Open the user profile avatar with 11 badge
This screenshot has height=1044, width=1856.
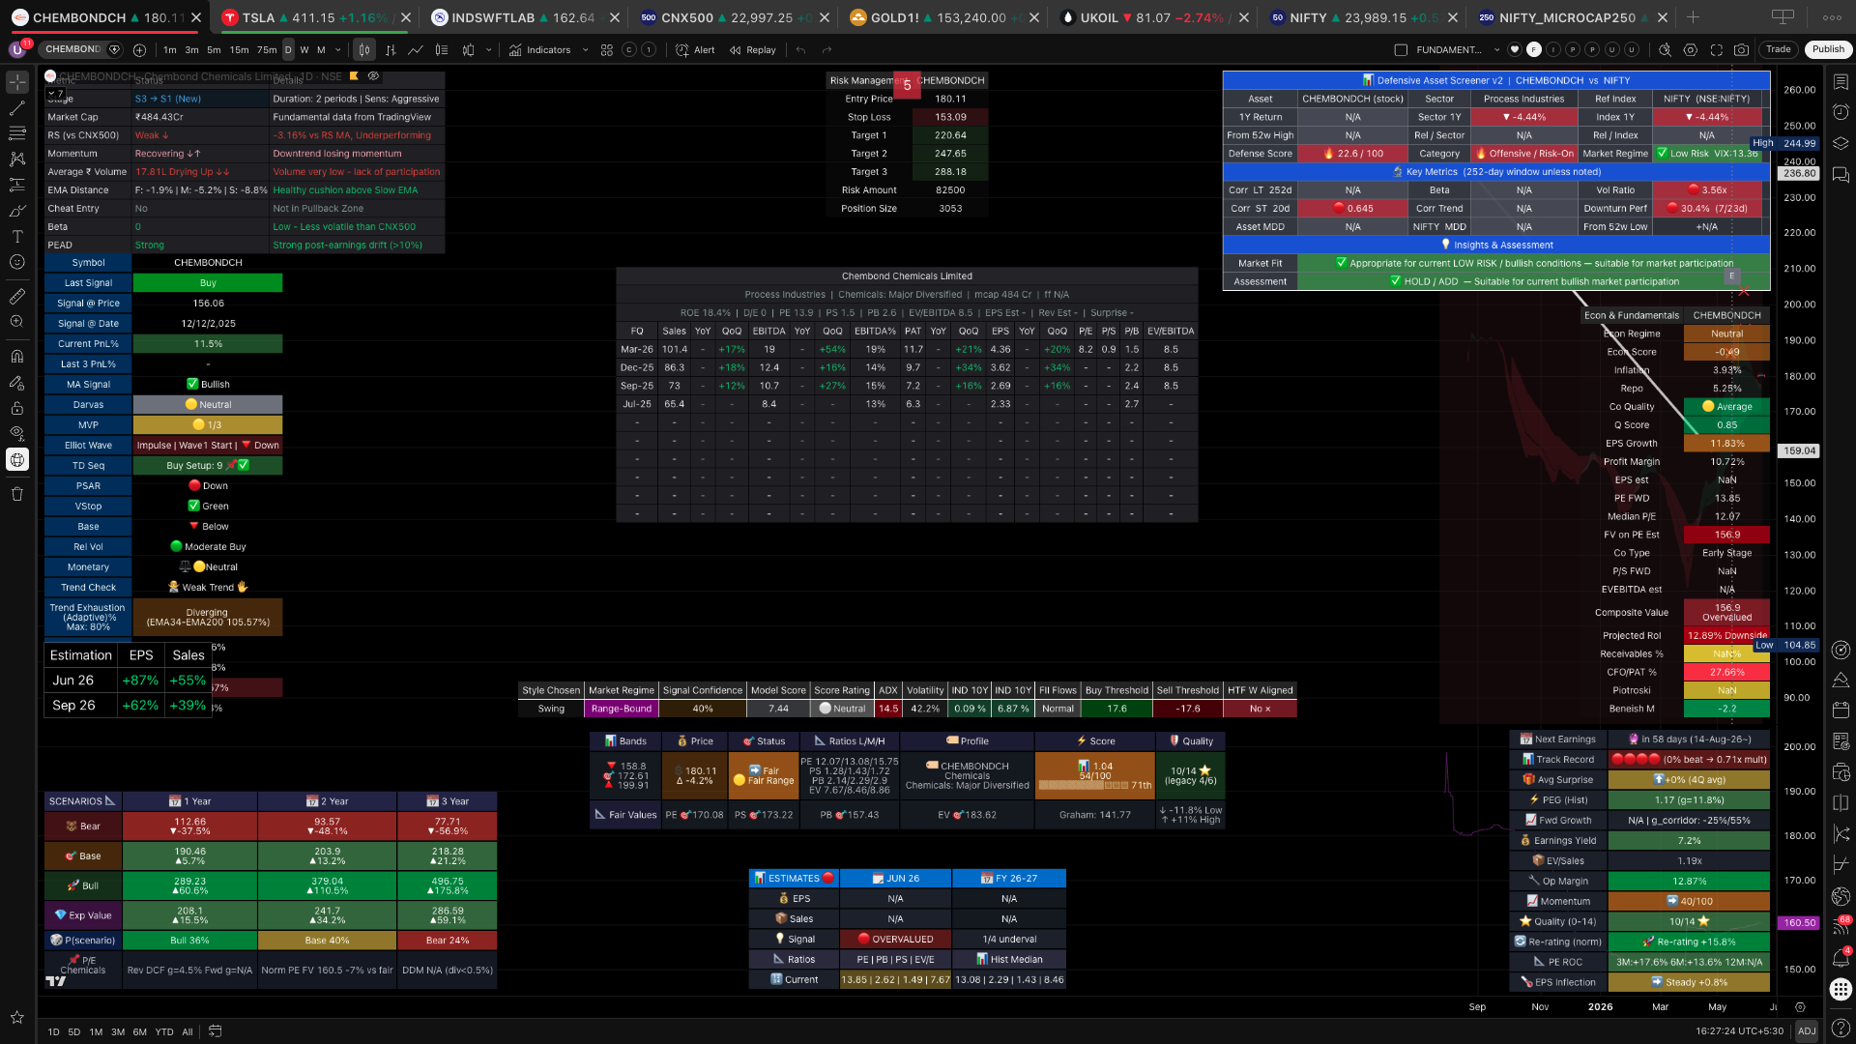click(17, 49)
